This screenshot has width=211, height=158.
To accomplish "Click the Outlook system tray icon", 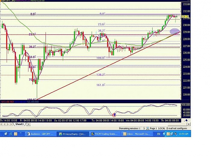I will pos(168,134).
